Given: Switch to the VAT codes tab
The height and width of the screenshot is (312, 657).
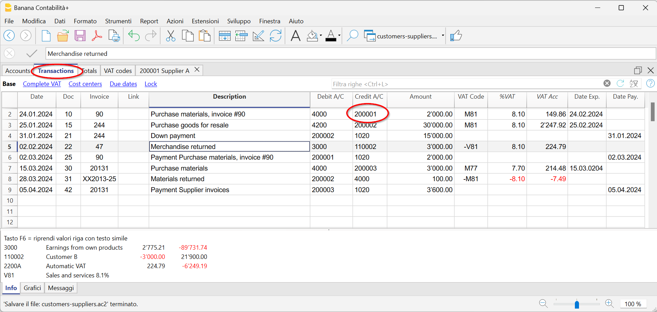Looking at the screenshot, I should 117,71.
